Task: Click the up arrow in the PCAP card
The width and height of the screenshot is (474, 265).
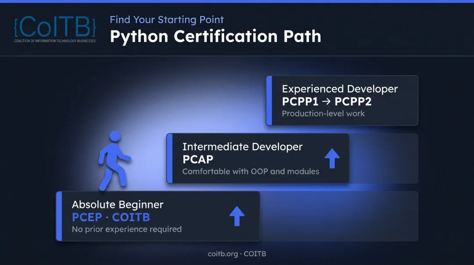Action: point(332,158)
